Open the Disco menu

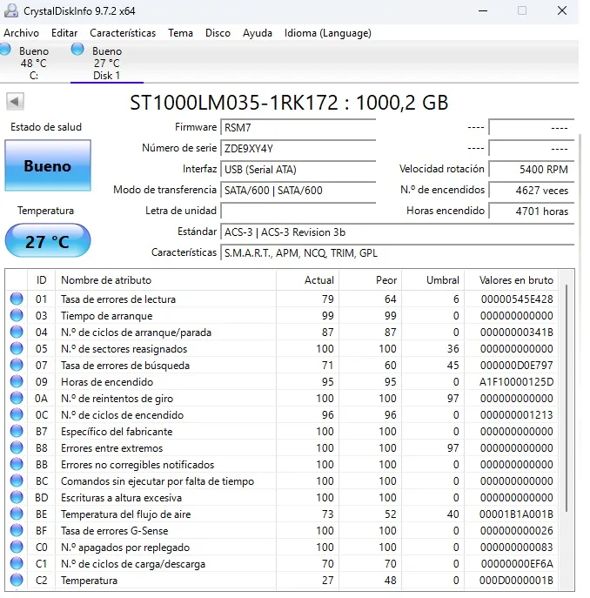click(218, 33)
